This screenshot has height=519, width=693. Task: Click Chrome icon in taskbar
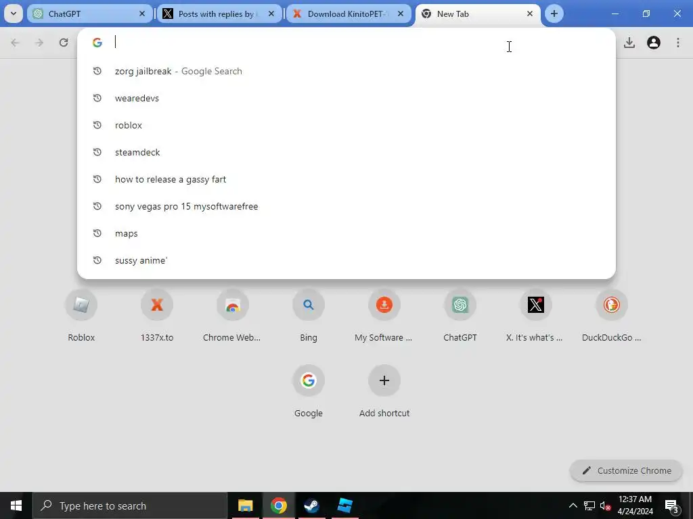point(278,505)
